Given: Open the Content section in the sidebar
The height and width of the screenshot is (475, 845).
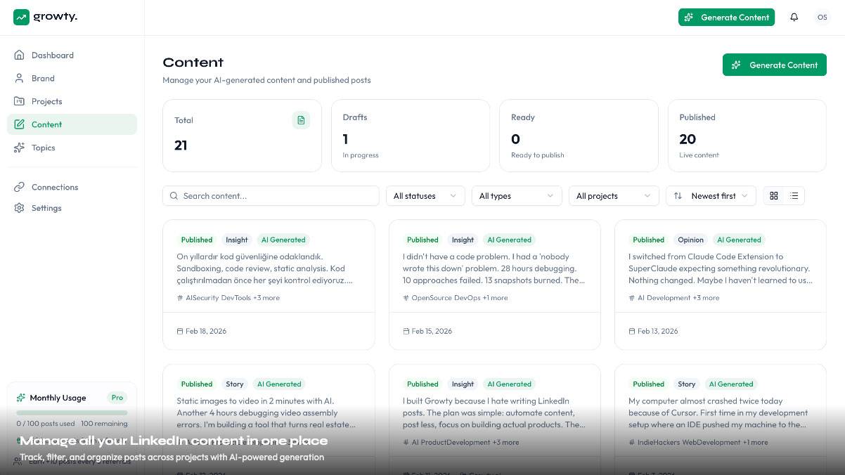Looking at the screenshot, I should click(46, 124).
